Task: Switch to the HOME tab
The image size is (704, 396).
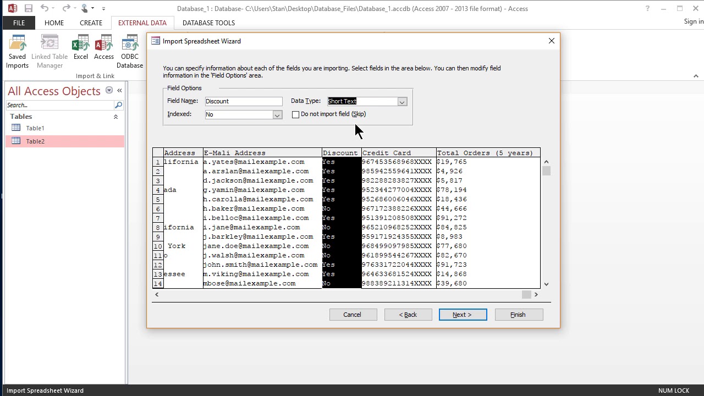Action: point(54,23)
